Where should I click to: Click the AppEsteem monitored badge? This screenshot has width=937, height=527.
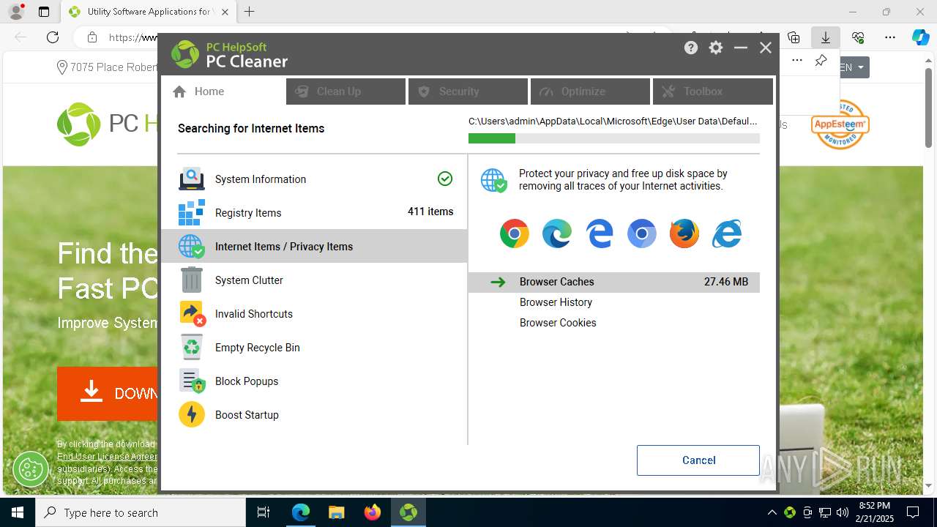(840, 124)
